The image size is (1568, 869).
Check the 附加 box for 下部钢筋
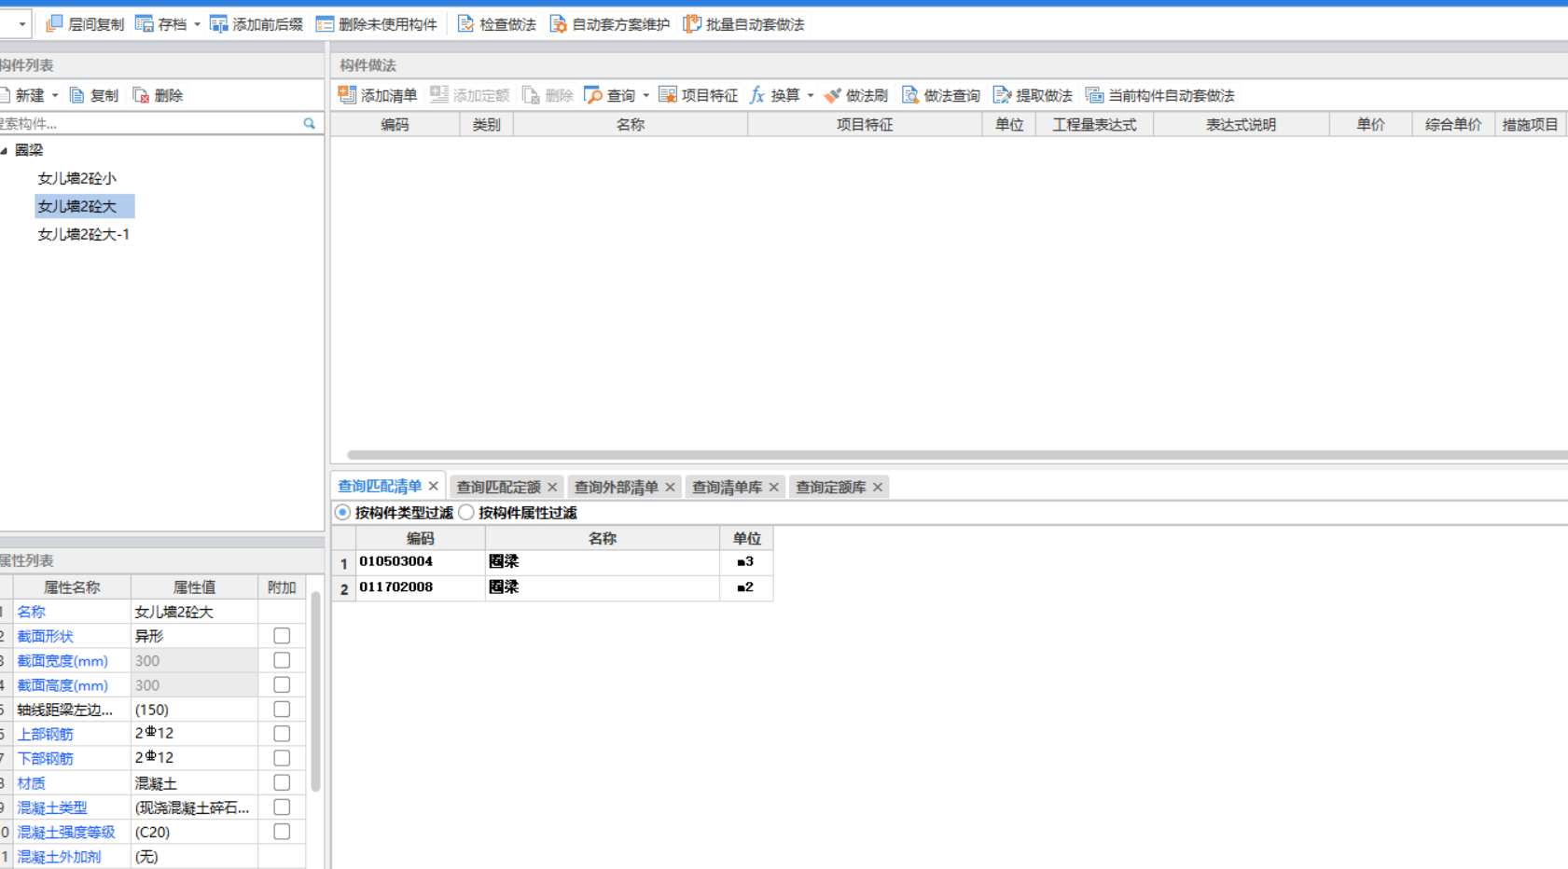click(x=282, y=758)
